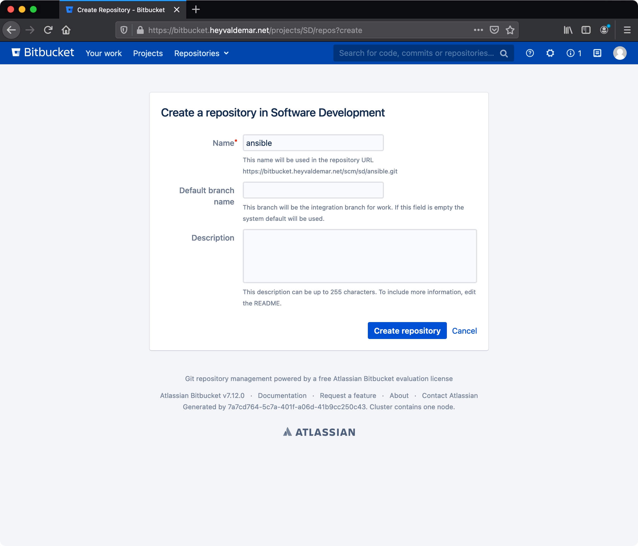Click the 'Cancel' link
638x546 pixels.
(464, 331)
